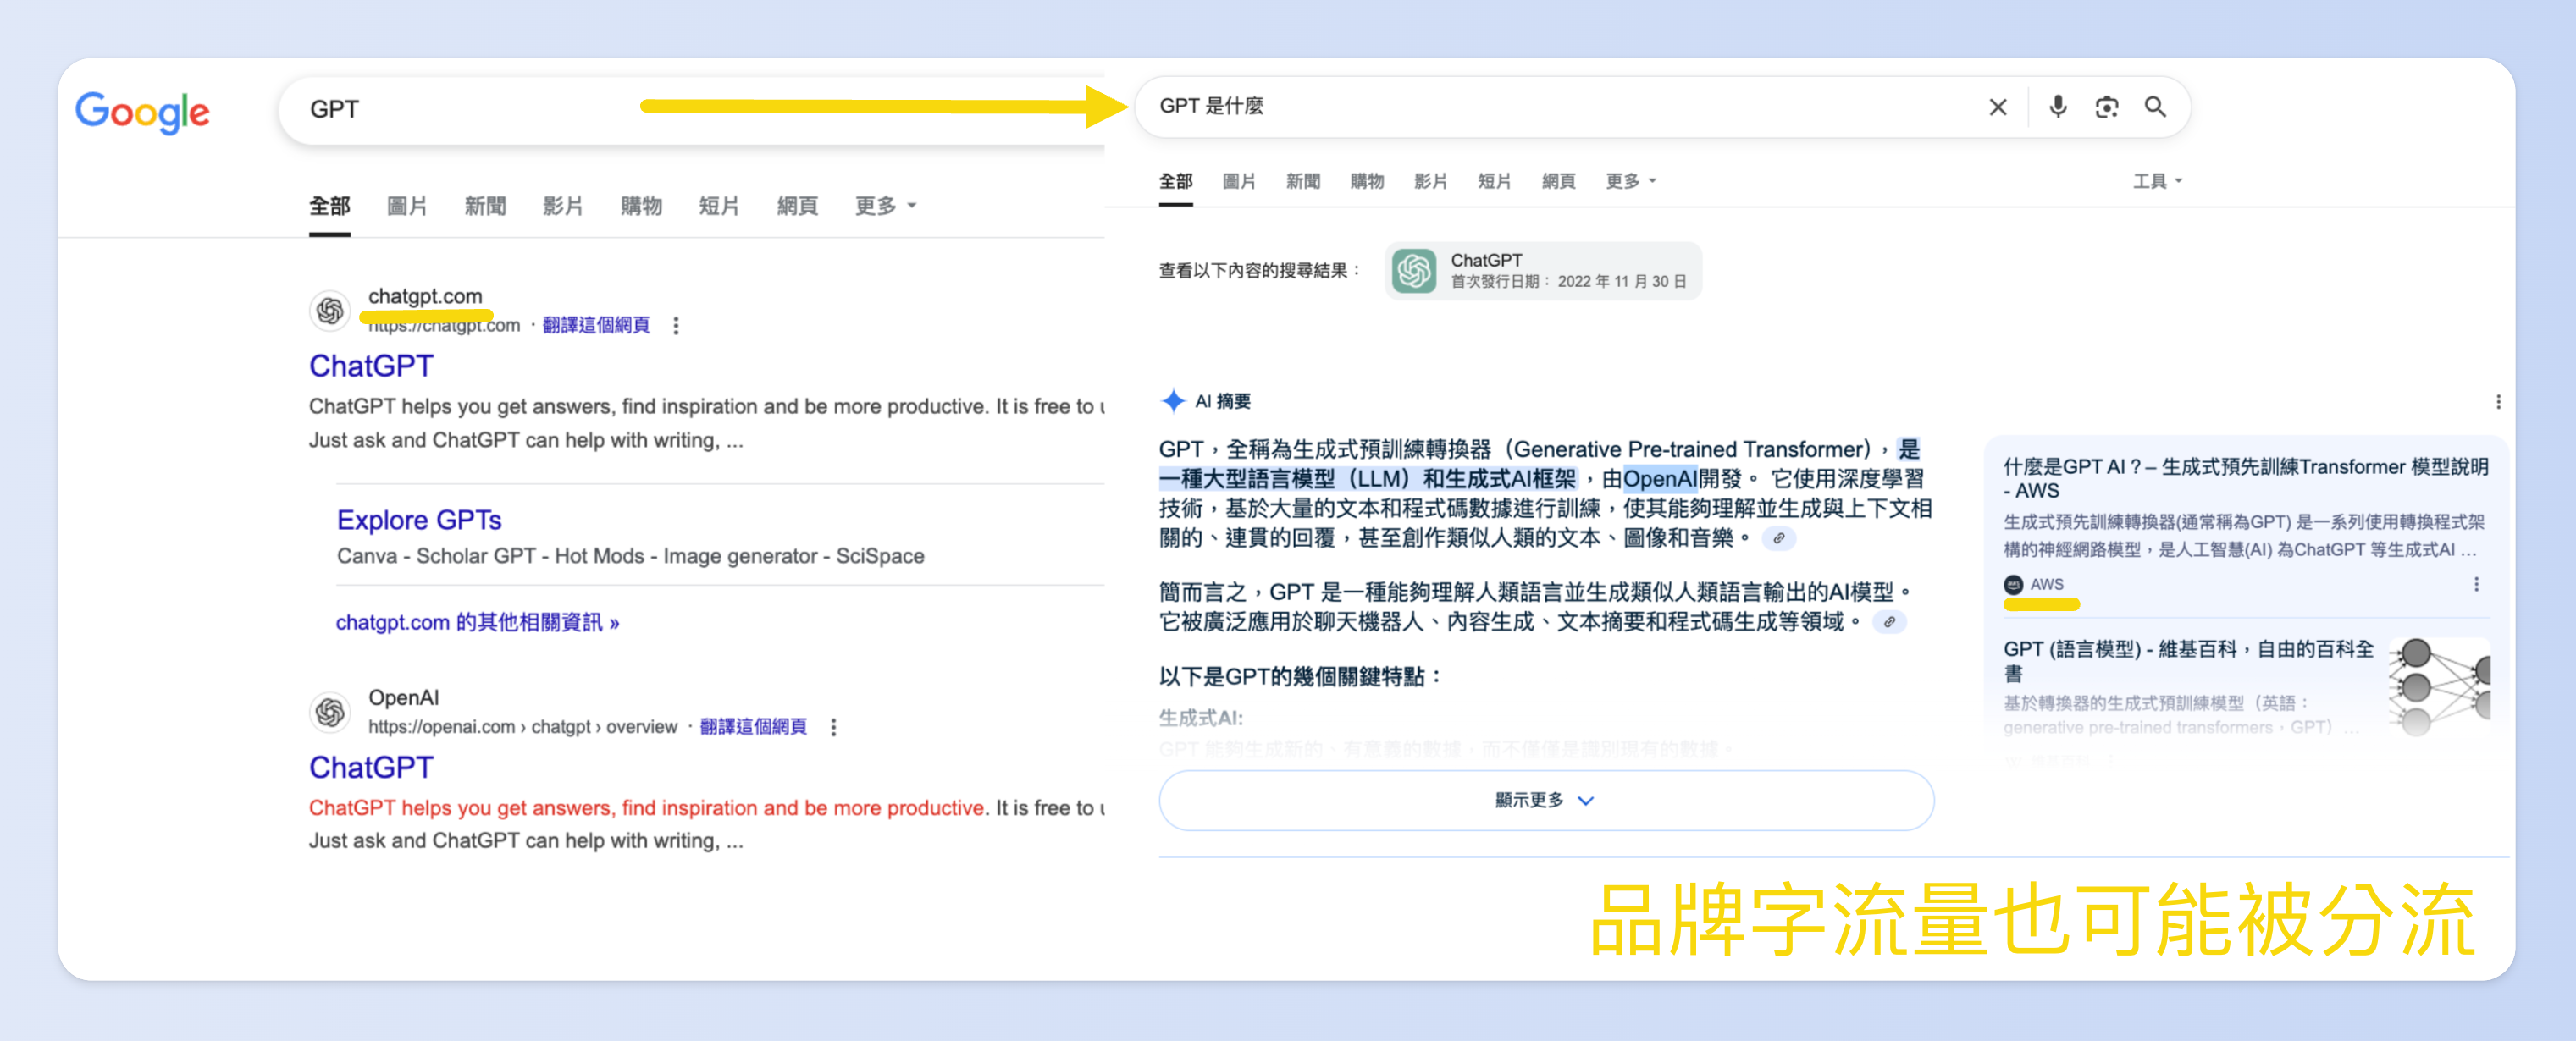Open AI overview three-dot menu
Viewport: 2576px width, 1041px height.
[2498, 402]
